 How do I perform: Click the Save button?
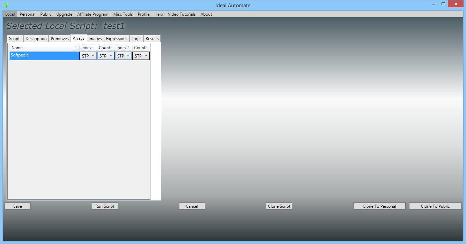(x=17, y=206)
